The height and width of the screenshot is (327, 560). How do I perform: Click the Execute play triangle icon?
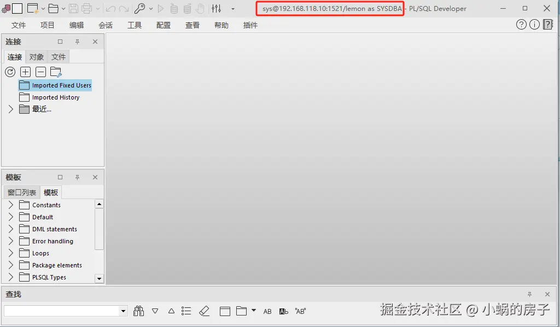pyautogui.click(x=161, y=8)
